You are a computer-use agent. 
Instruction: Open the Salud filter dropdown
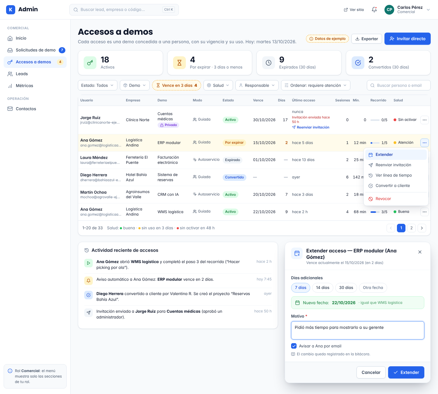(x=218, y=85)
